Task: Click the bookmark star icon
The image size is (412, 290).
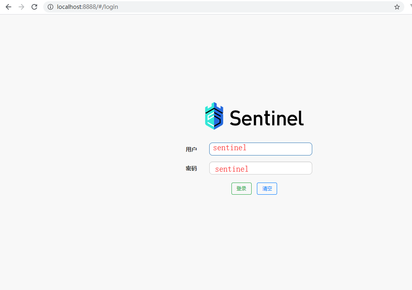Action: (397, 6)
